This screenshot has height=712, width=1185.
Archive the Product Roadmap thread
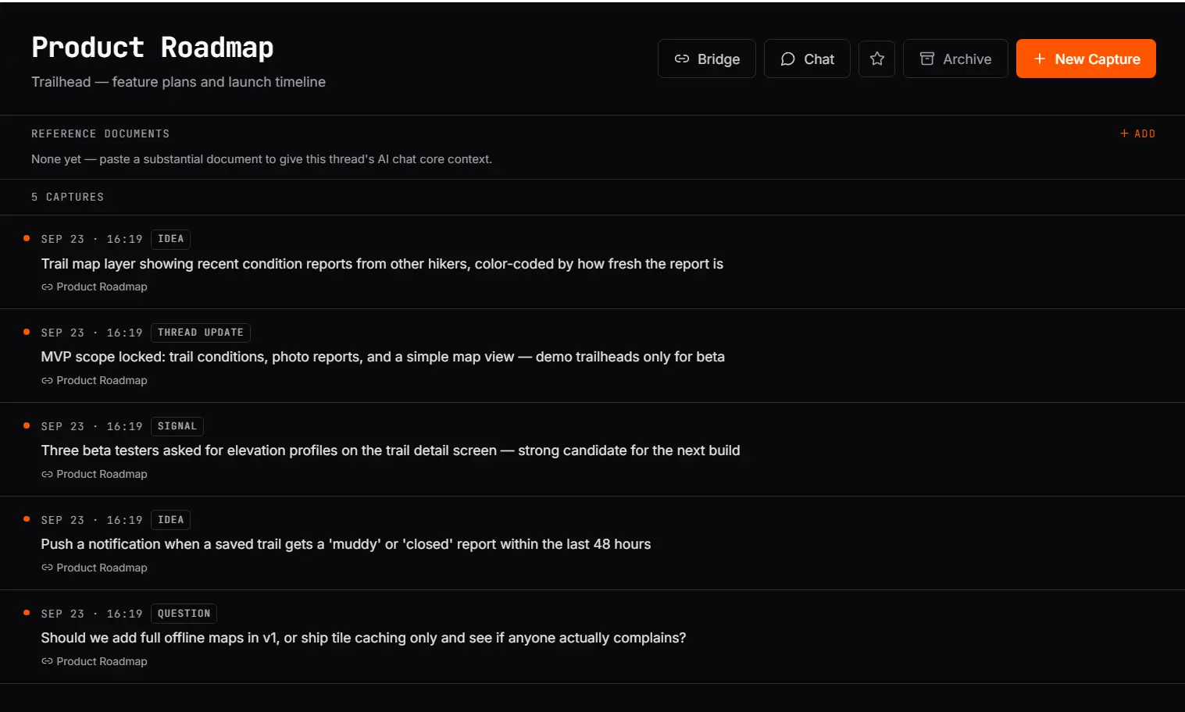point(955,59)
